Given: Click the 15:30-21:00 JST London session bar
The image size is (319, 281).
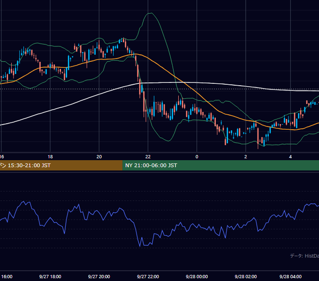Looking at the screenshot, I should point(61,165).
